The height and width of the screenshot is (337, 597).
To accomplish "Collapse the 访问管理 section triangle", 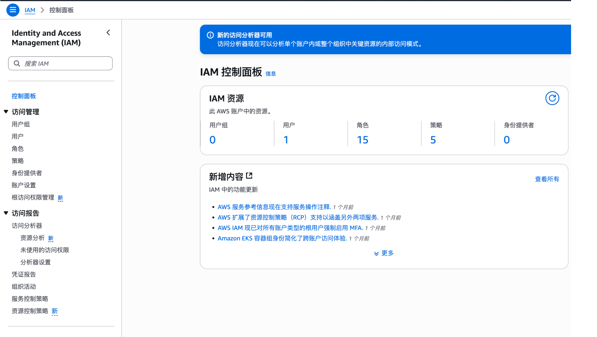I will click(x=6, y=112).
